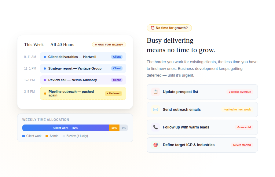Click the blue dot beside Client deliverables — Hartwell

45,57
